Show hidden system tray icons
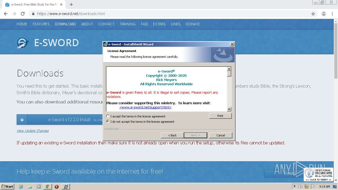 click(x=294, y=187)
